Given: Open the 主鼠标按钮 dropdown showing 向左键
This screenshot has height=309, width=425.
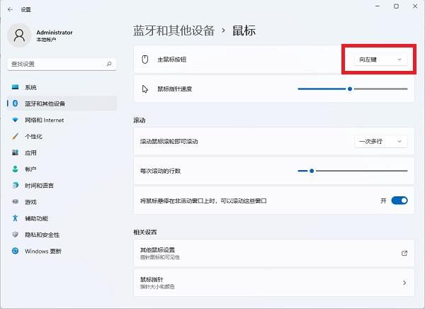Looking at the screenshot, I should [x=380, y=60].
